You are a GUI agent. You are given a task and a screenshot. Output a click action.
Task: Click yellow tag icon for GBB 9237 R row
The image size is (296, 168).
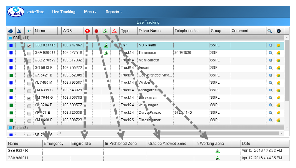(x=278, y=46)
